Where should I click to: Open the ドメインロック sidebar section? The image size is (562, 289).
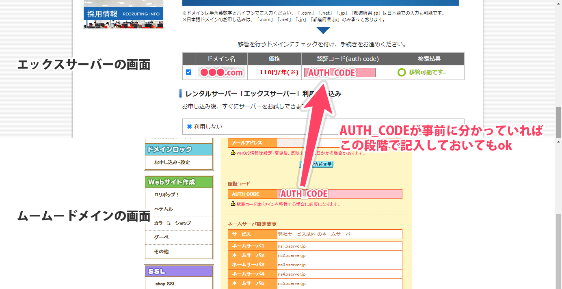179,149
